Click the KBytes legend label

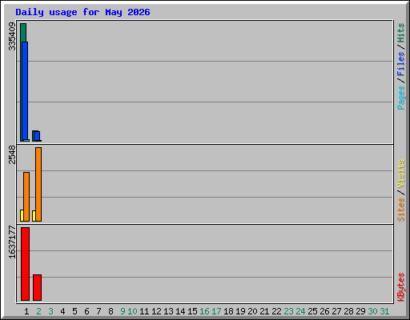[401, 287]
